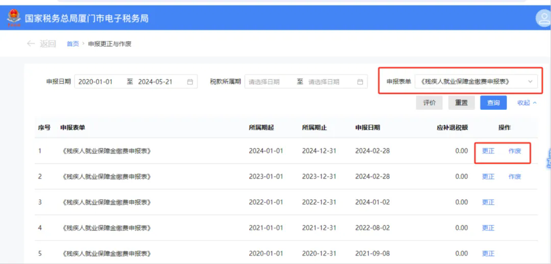
Task: Click 更正 for the 2022 period row
Action: [x=488, y=202]
